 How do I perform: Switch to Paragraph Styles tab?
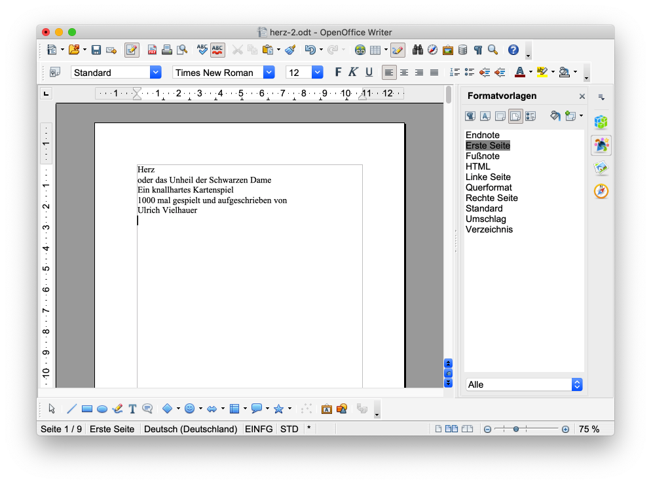(470, 116)
